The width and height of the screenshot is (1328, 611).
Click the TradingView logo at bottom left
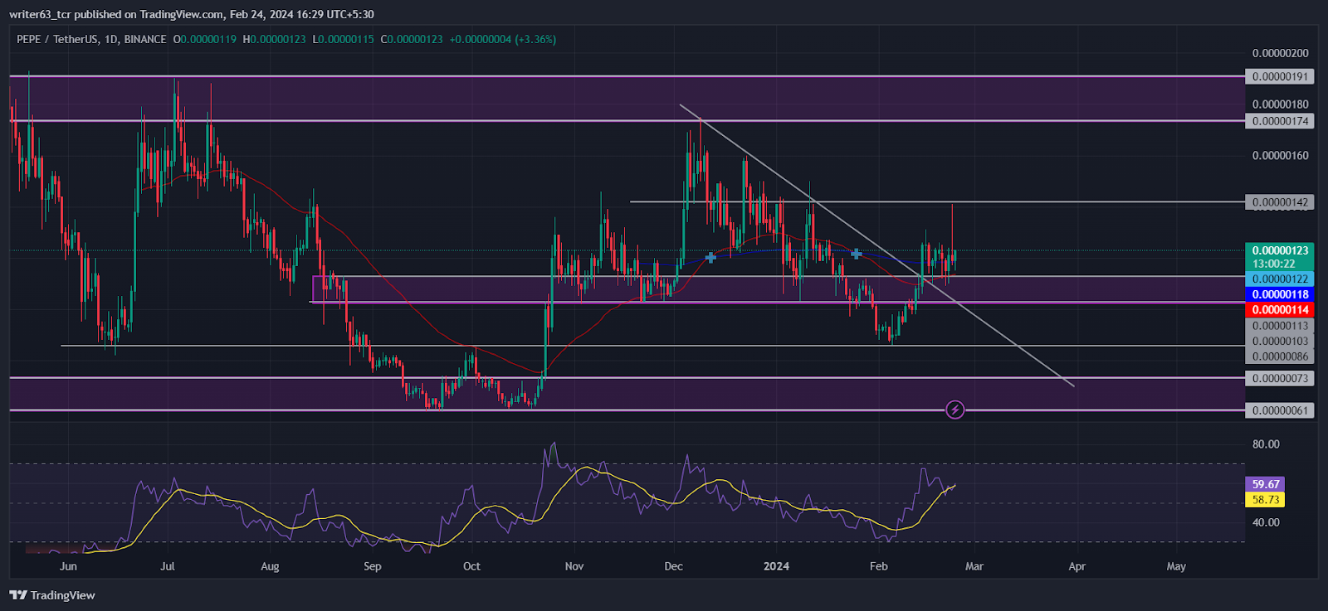click(52, 595)
